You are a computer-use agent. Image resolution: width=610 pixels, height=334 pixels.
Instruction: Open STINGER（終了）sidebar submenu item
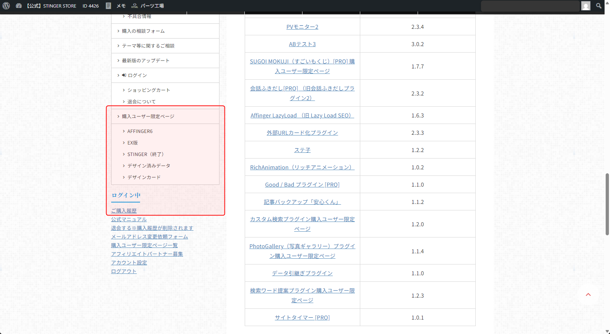(x=147, y=154)
